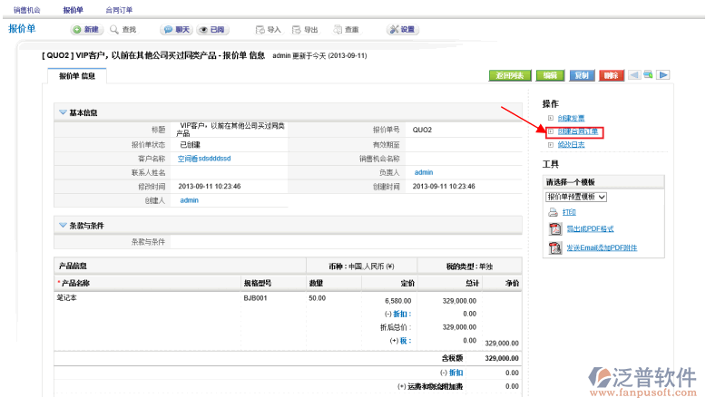Viewport: 706px width, 407px height.
Task: Open the 查找 (Search) tool
Action: click(x=123, y=30)
